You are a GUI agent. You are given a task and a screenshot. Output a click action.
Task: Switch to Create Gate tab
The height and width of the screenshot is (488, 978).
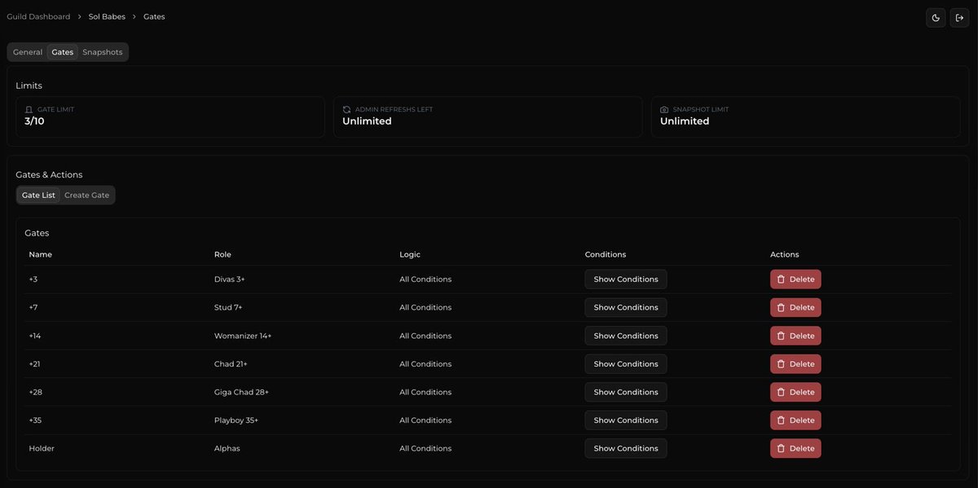[87, 196]
